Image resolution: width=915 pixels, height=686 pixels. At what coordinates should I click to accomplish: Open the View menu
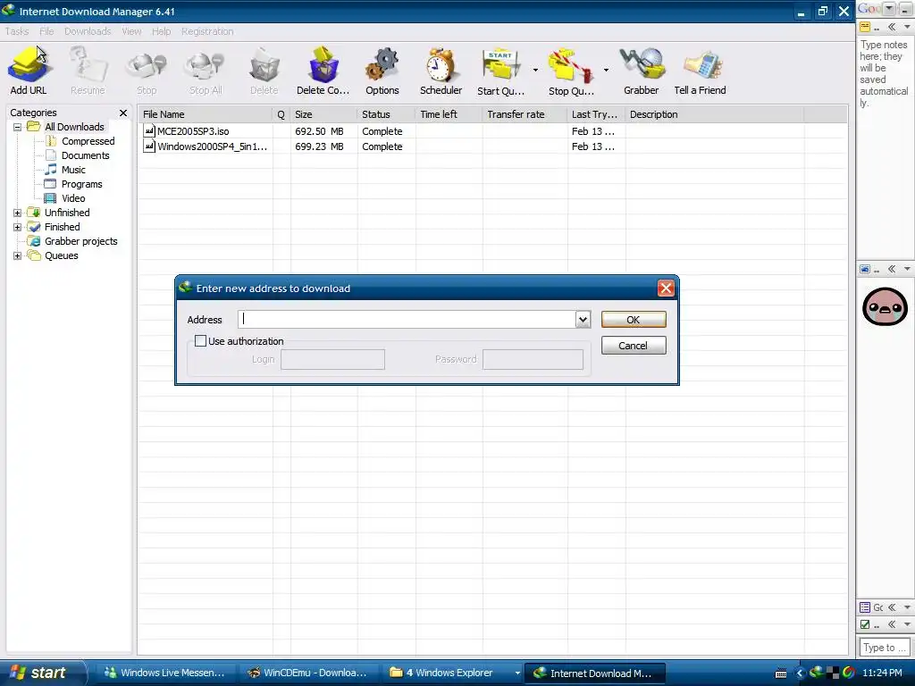(131, 31)
